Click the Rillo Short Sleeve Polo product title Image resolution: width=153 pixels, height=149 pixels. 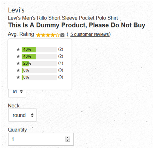coord(63,18)
